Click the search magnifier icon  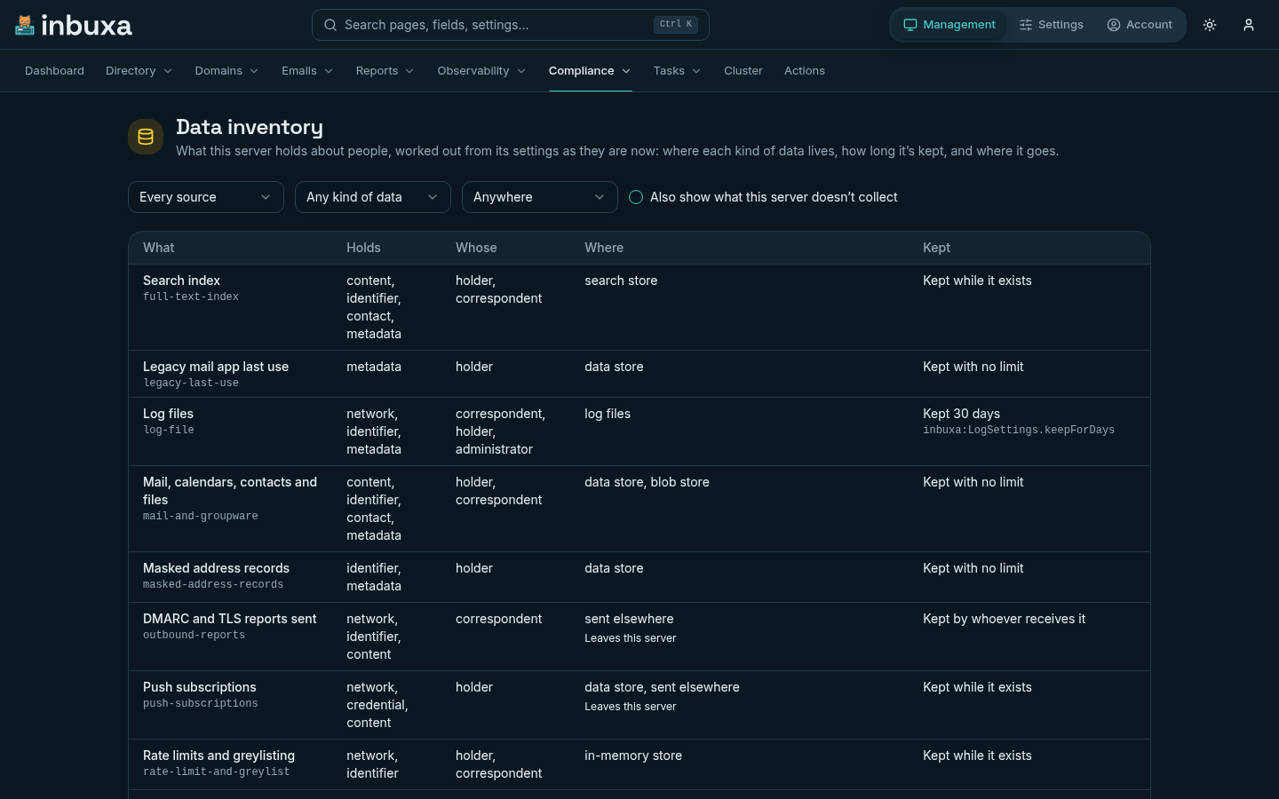point(330,25)
